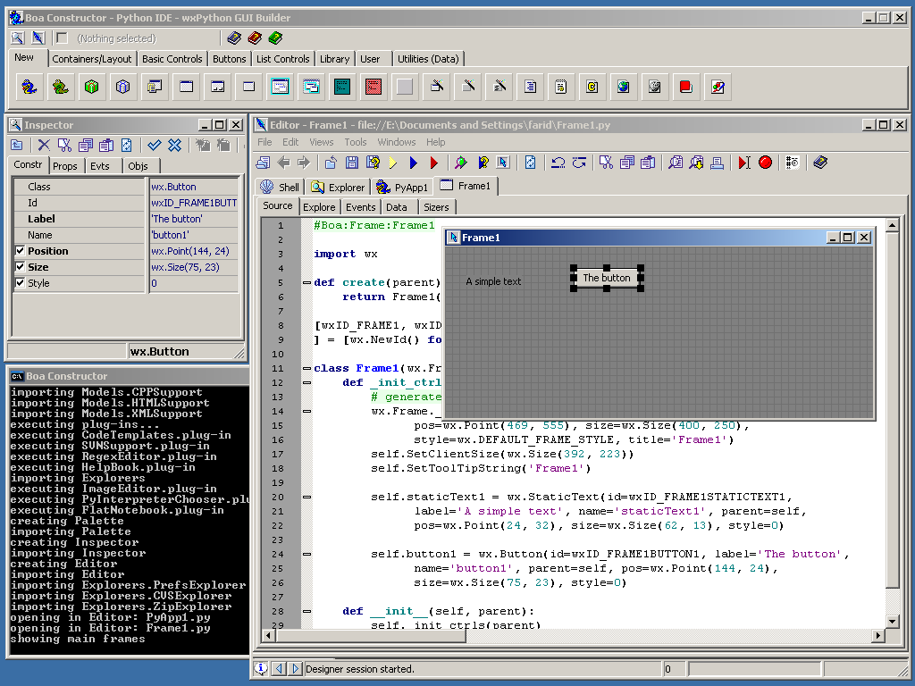This screenshot has height=686, width=915.
Task: Click the Redo icon in the Editor toolbar
Action: (x=579, y=163)
